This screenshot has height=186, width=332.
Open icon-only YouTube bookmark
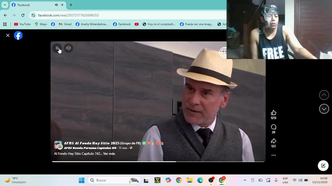[x=136, y=24]
